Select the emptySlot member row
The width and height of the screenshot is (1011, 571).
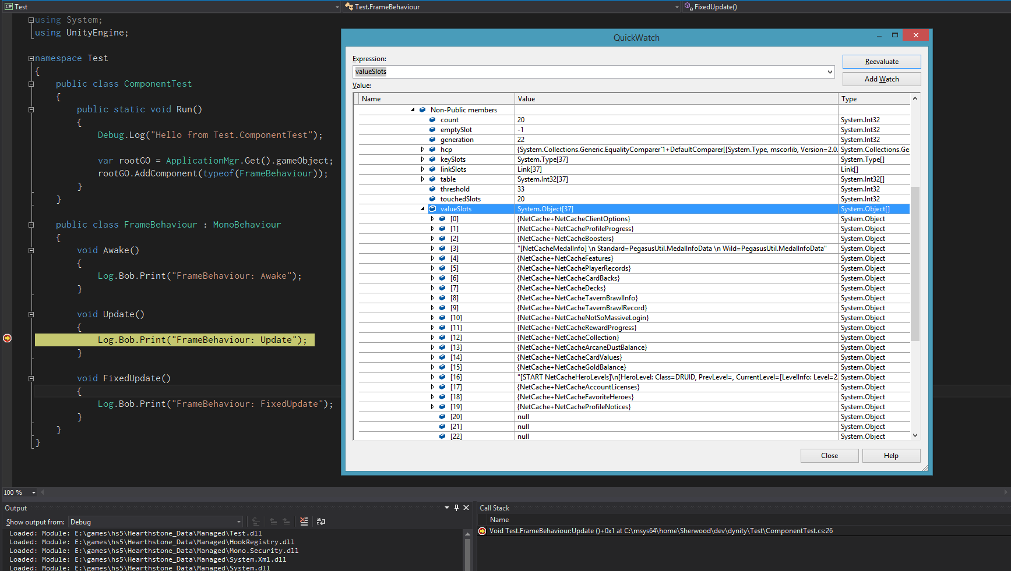click(x=634, y=130)
